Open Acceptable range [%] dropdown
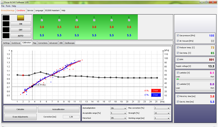 coord(118,113)
